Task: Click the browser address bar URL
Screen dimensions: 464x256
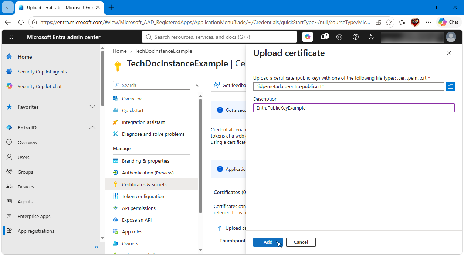Action: point(205,22)
